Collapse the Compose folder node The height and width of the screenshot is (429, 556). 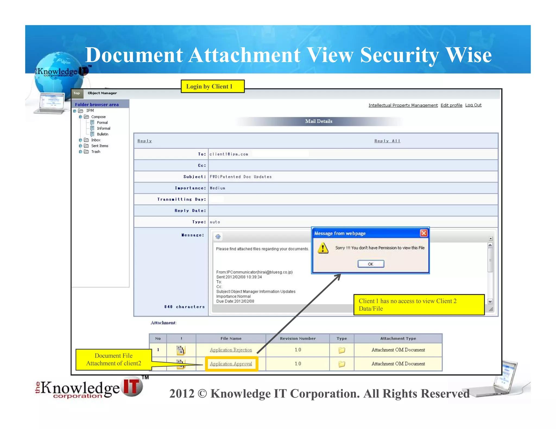80,117
